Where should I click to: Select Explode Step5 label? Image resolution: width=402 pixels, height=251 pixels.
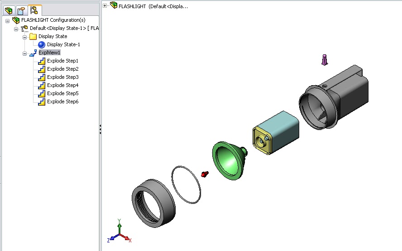coord(63,93)
